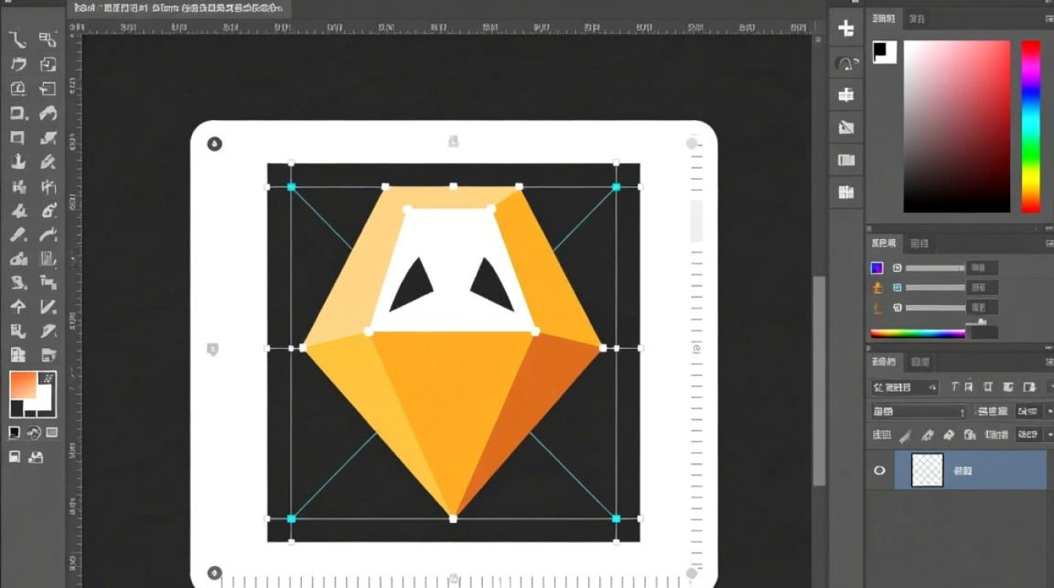Hide the layer using its eye icon

(880, 470)
